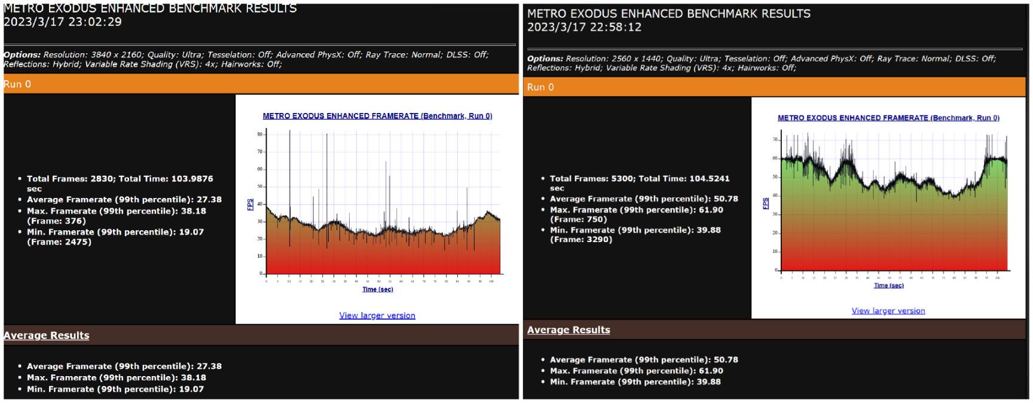This screenshot has height=403, width=1033.
Task: Click 'Average Results' heading in left report
Action: pos(47,335)
